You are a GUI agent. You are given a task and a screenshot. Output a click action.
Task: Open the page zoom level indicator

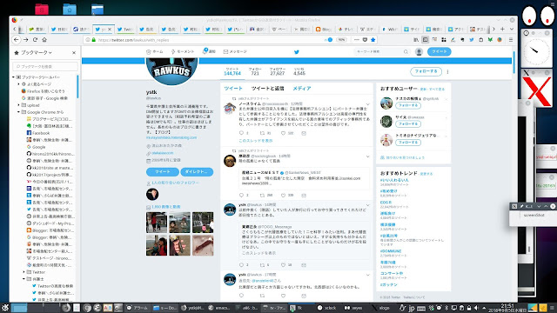341,40
